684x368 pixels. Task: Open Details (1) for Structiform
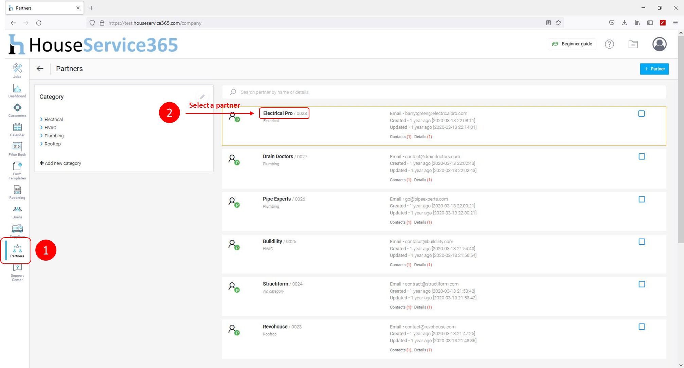(423, 307)
